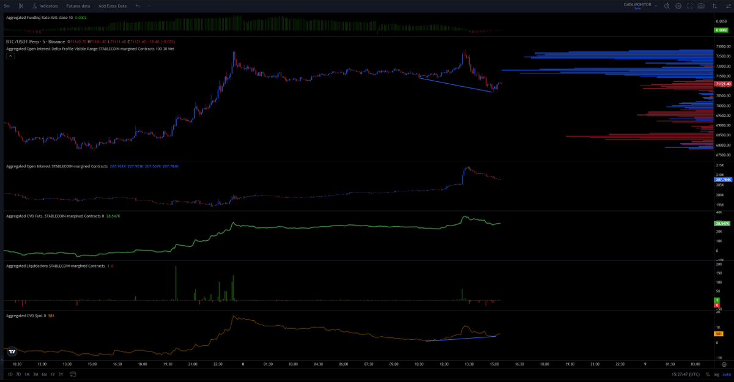Click the quick search icon beside Data Monitor
The height and width of the screenshot is (382, 734).
click(667, 6)
